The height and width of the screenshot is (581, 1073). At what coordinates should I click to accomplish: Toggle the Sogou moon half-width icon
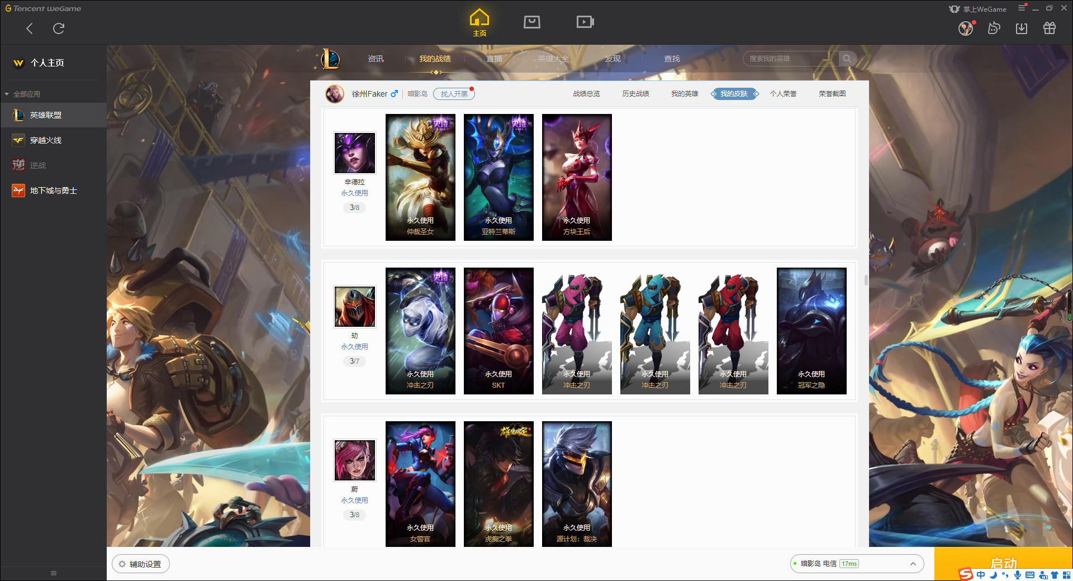pyautogui.click(x=993, y=575)
